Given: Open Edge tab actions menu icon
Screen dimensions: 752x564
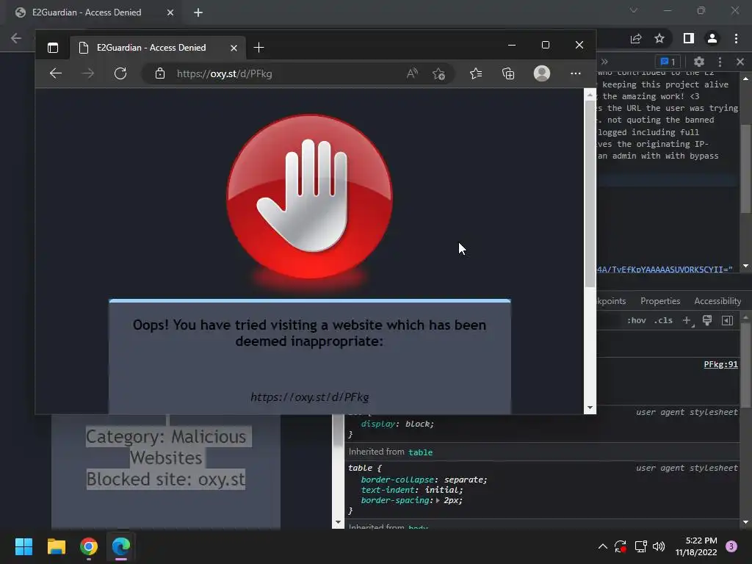Looking at the screenshot, I should pyautogui.click(x=53, y=48).
